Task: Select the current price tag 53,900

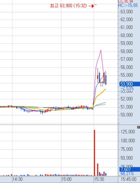Action: [x=130, y=84]
